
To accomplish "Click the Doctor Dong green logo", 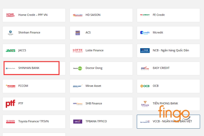I will [78, 68].
